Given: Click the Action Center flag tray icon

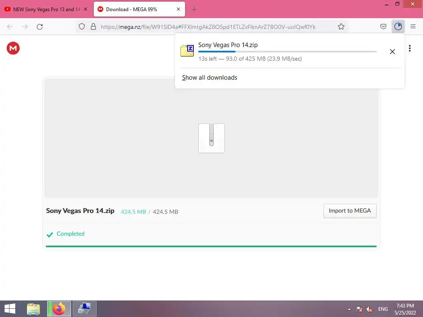Looking at the screenshot, I should 359,309.
